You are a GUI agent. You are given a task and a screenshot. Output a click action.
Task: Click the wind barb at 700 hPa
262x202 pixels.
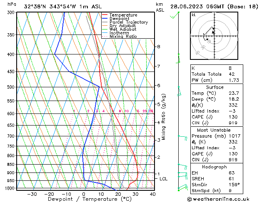pyautogui.click(x=182, y=138)
